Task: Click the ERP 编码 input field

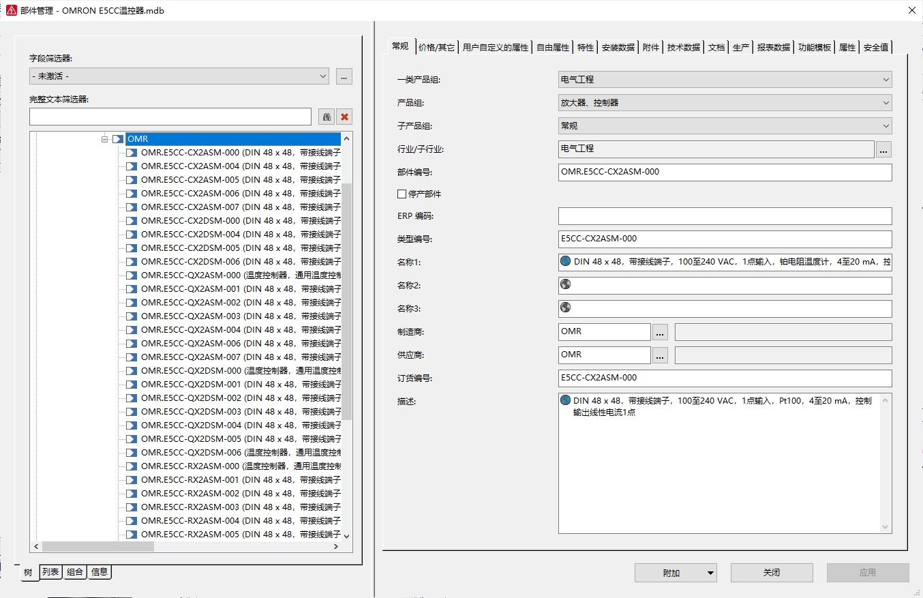Action: pos(725,216)
